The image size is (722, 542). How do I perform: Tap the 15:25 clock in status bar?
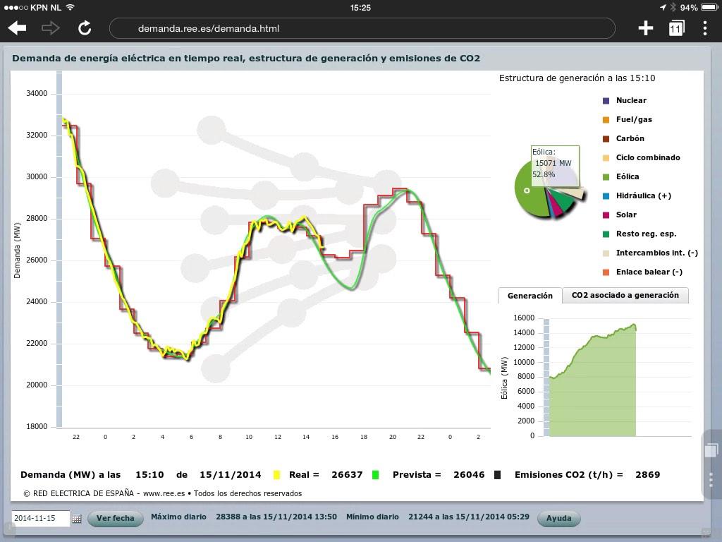click(x=360, y=7)
